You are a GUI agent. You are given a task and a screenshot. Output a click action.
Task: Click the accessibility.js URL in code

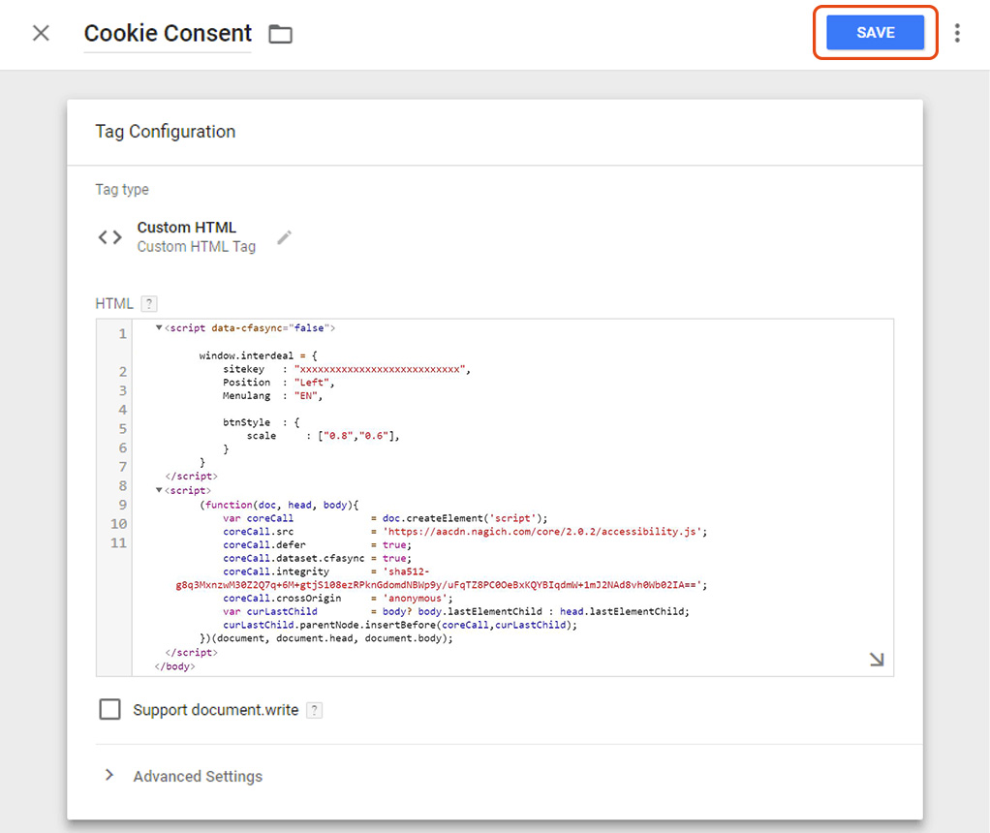[x=542, y=532]
